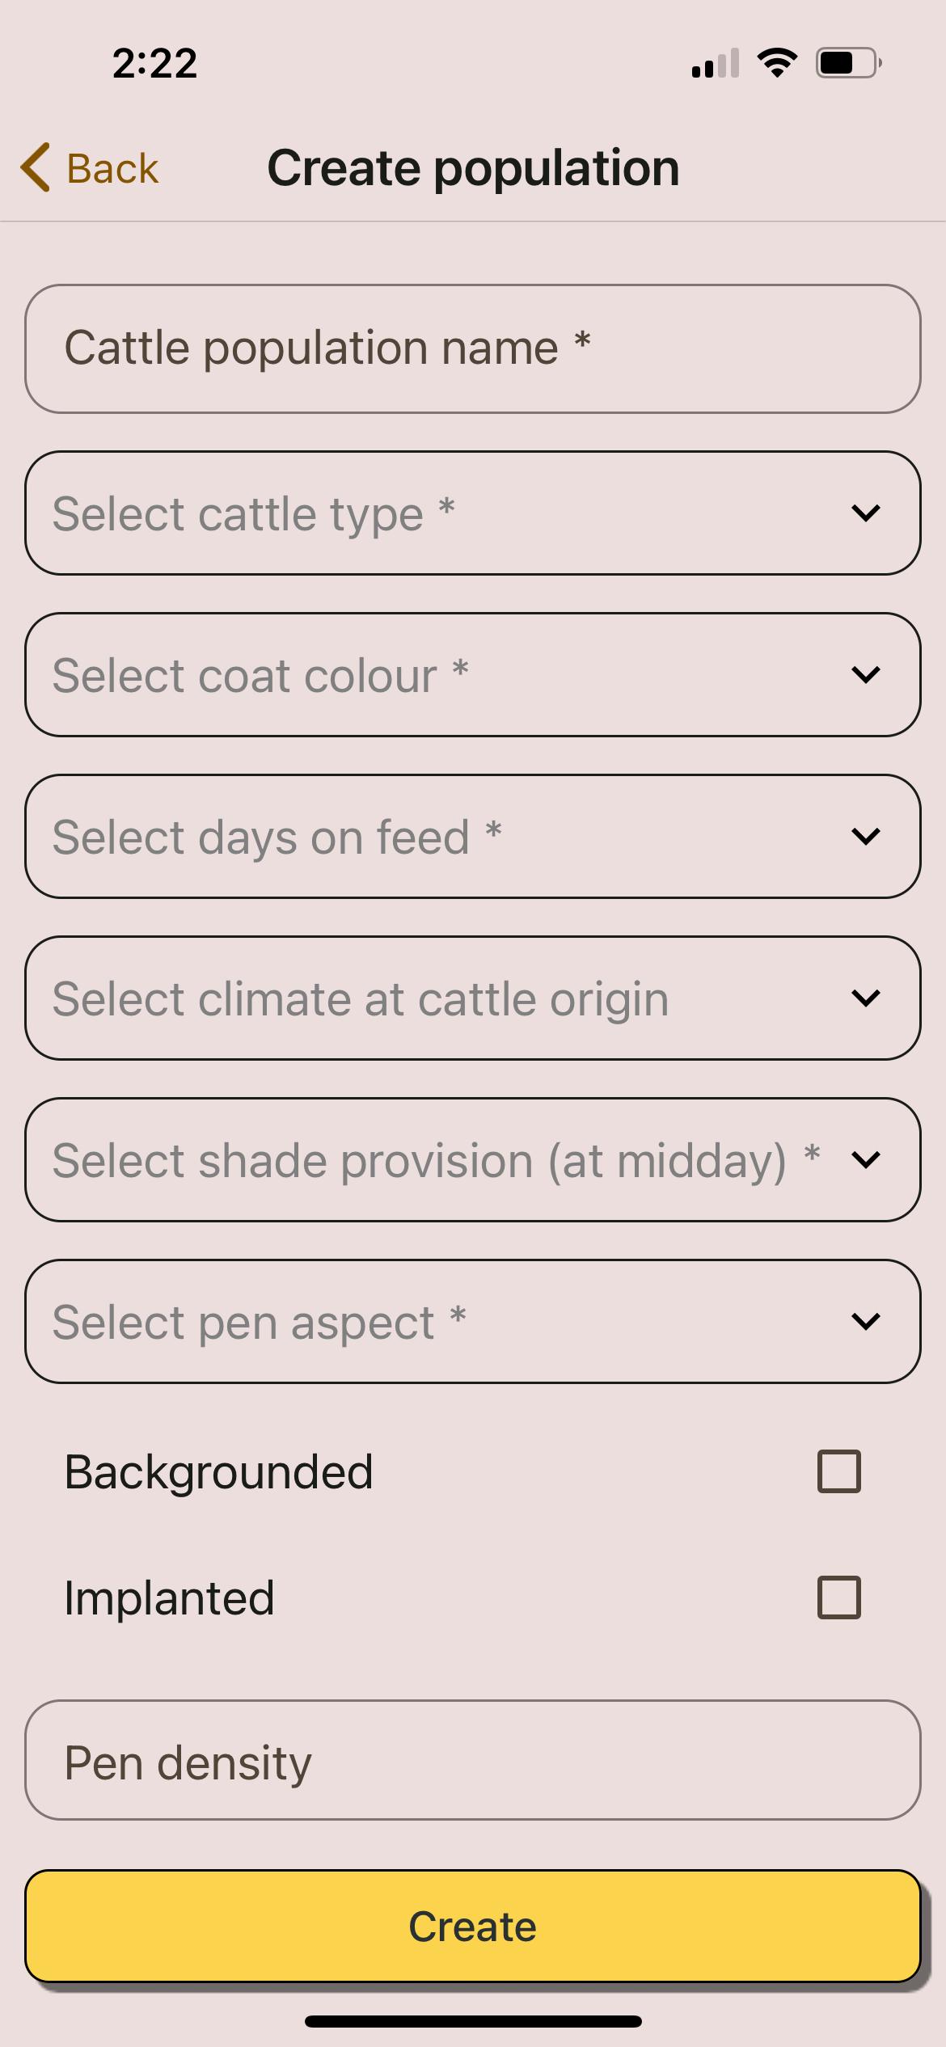946x2047 pixels.
Task: Tap the back chevron arrow icon
Action: pyautogui.click(x=36, y=168)
